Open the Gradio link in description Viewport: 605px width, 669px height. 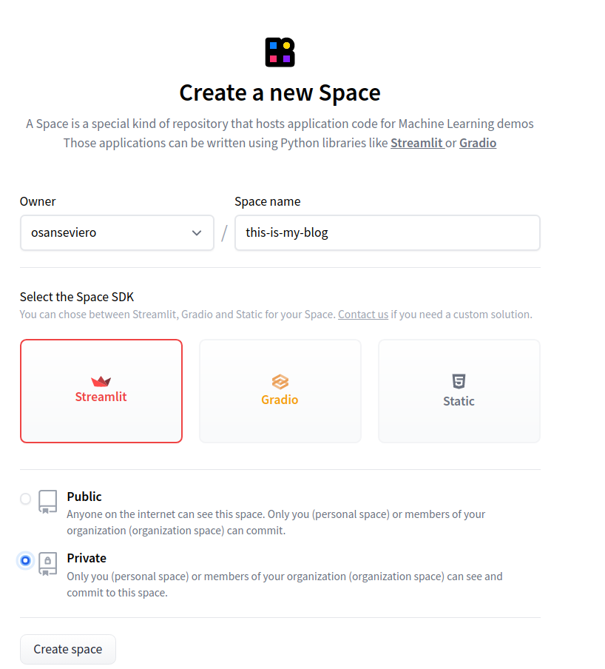click(x=478, y=143)
